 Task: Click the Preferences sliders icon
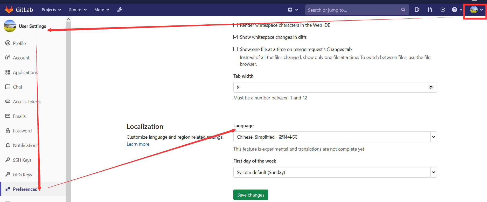(8, 189)
